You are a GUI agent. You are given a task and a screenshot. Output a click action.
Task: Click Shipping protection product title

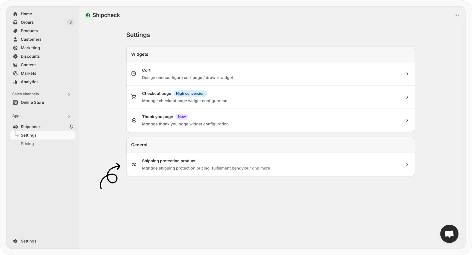(169, 161)
